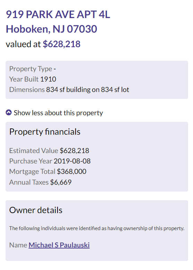Image resolution: width=193 pixels, height=270 pixels.
Task: Click the Annual Taxes $6,669 row
Action: (41, 182)
